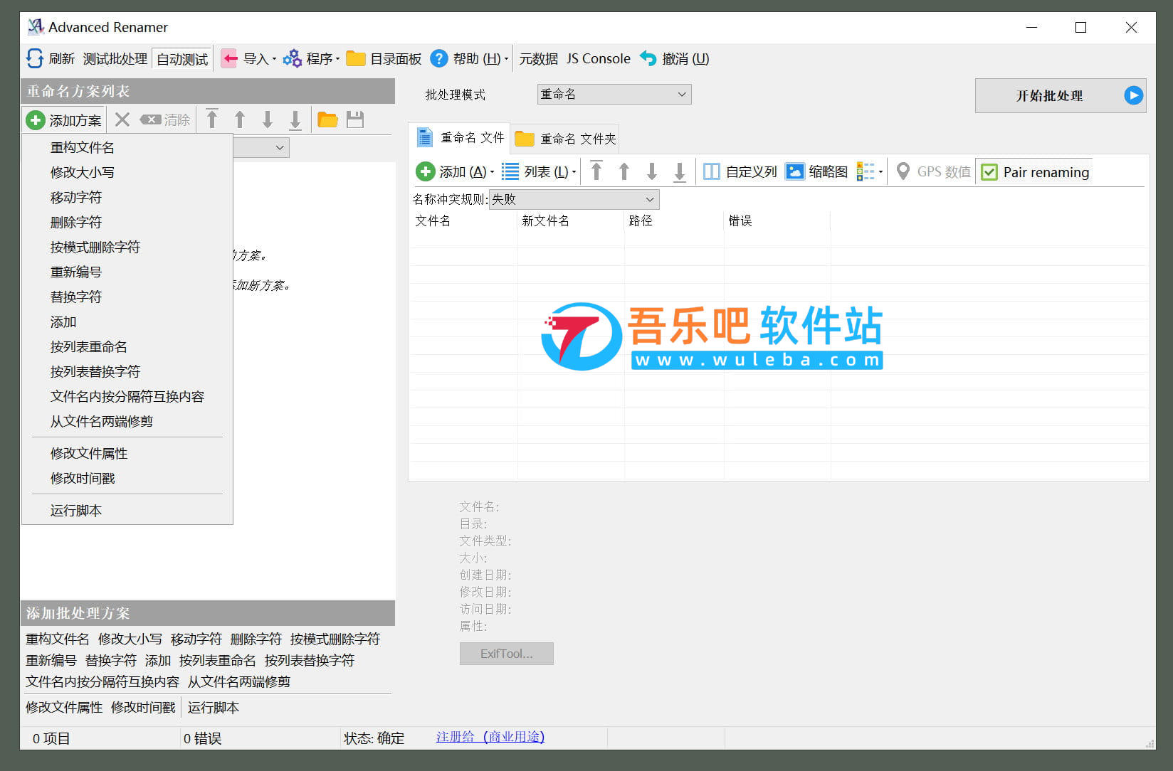The width and height of the screenshot is (1173, 771).
Task: Click the blue play icon on 开始批处理
Action: click(x=1134, y=95)
